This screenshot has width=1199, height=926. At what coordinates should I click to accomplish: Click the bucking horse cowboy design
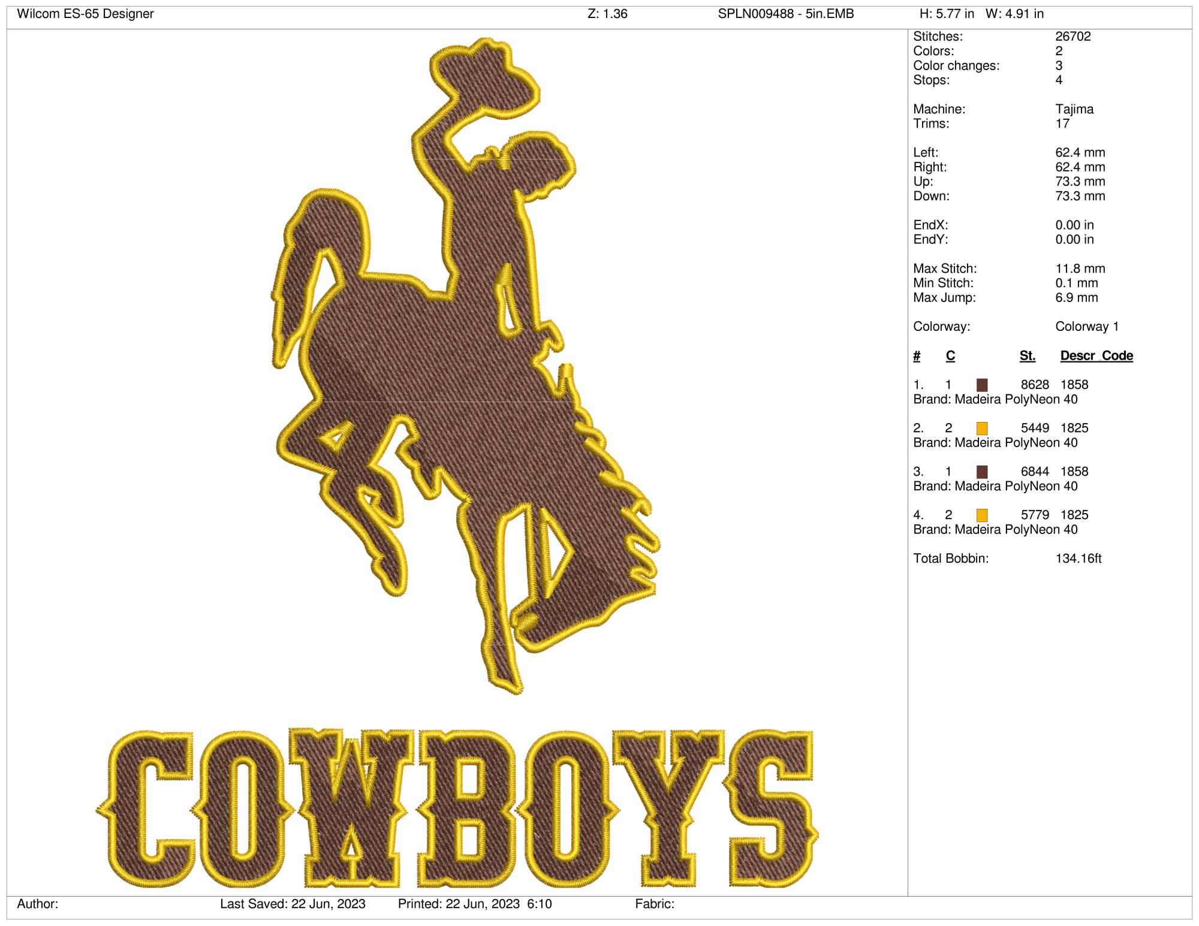[x=465, y=366]
